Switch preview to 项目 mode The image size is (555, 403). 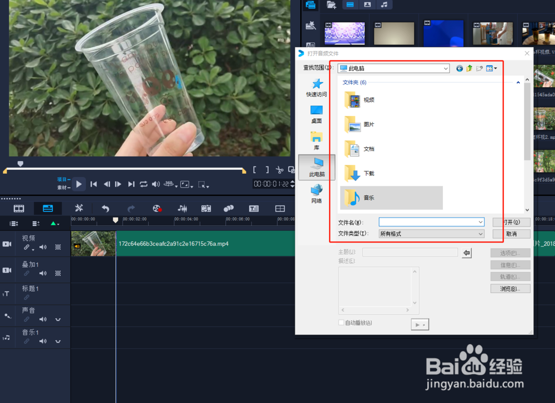pyautogui.click(x=63, y=179)
